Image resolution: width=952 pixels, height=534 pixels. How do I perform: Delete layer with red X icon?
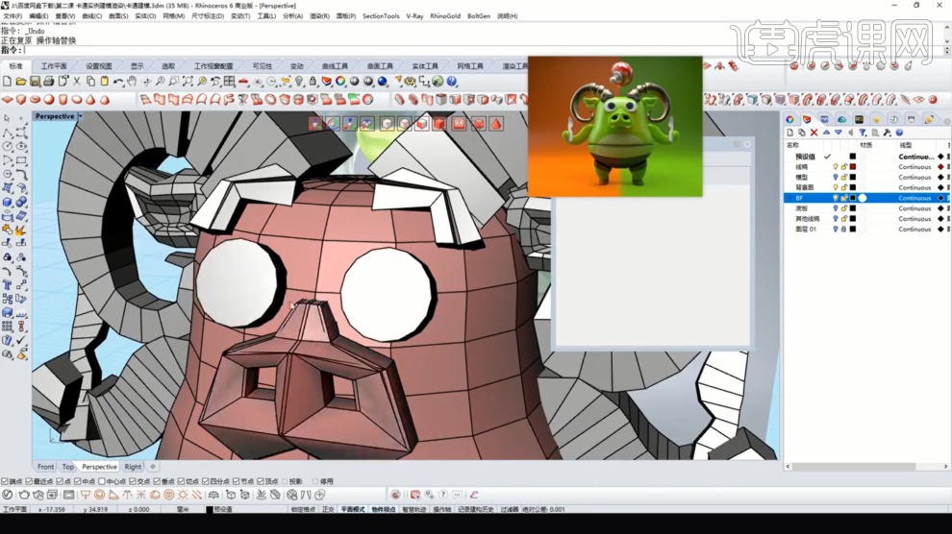[814, 133]
